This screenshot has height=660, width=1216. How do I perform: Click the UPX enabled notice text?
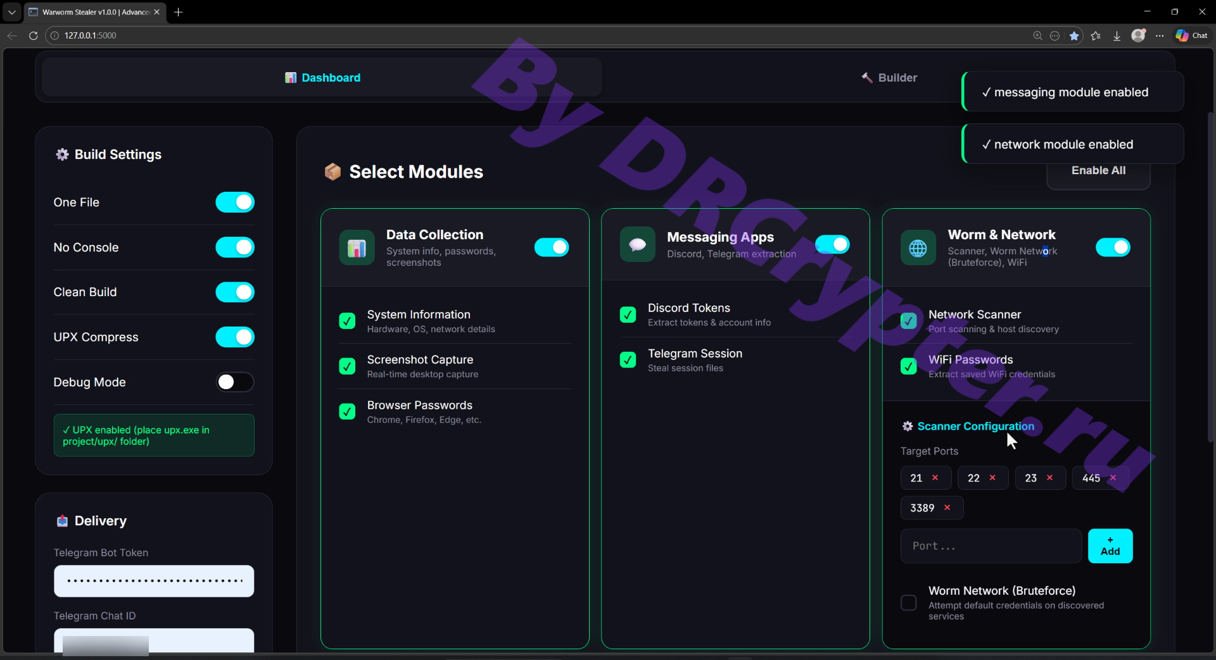(136, 435)
